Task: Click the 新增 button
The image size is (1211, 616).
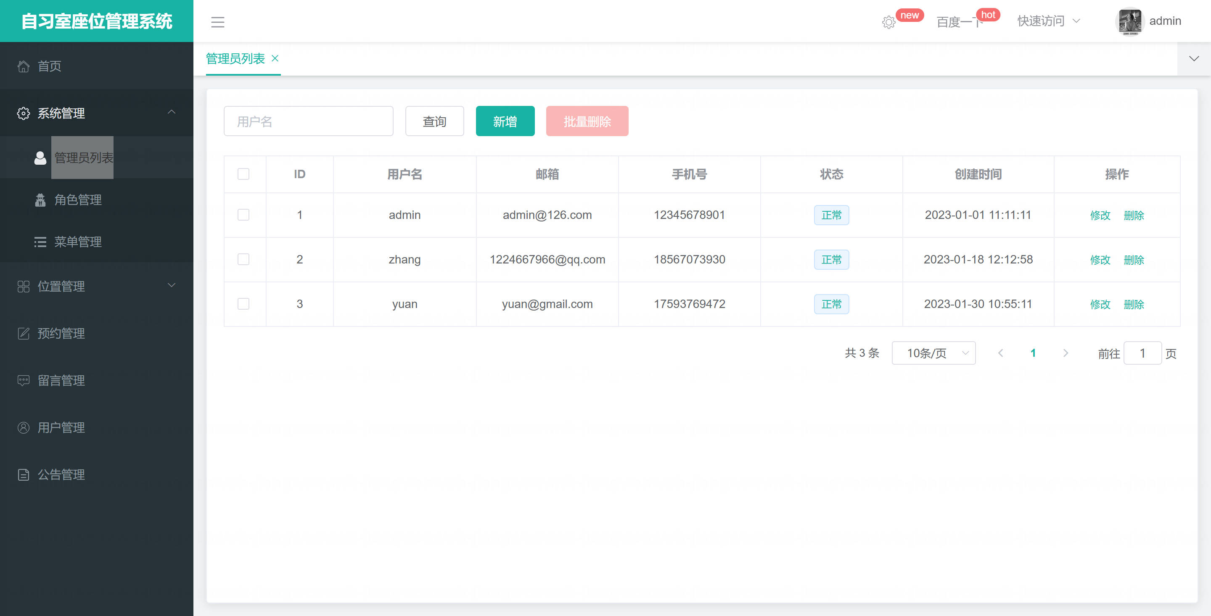Action: pos(505,121)
